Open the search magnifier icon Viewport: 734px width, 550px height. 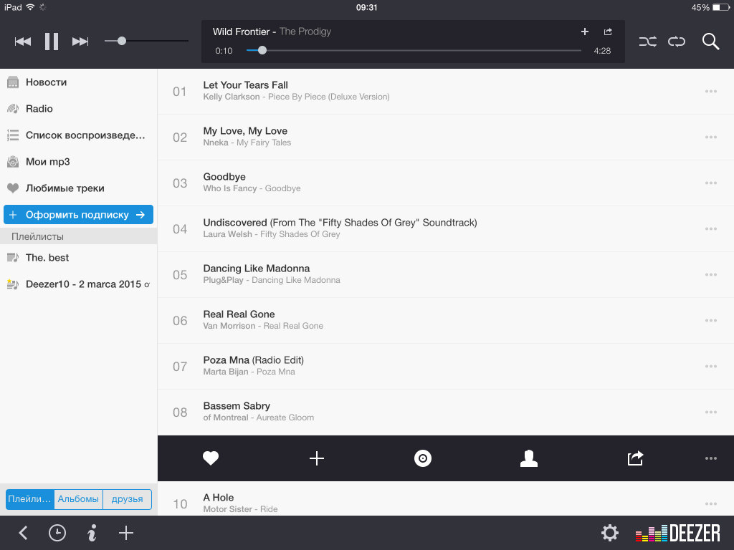[x=710, y=42]
